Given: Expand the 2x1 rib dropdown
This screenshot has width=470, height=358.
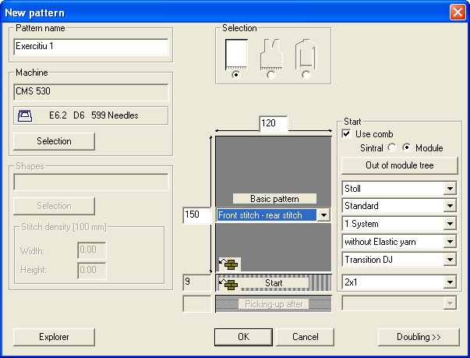Looking at the screenshot, I should pyautogui.click(x=449, y=282).
